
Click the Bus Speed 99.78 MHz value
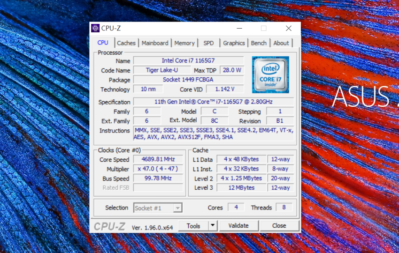tap(158, 179)
